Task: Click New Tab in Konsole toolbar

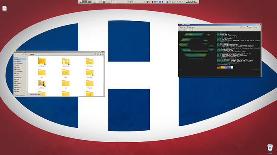Action: [x=182, y=27]
